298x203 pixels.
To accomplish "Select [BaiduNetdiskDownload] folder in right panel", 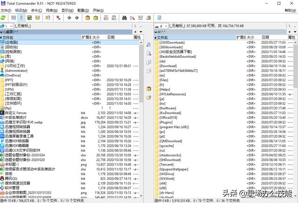I will coord(223,56).
